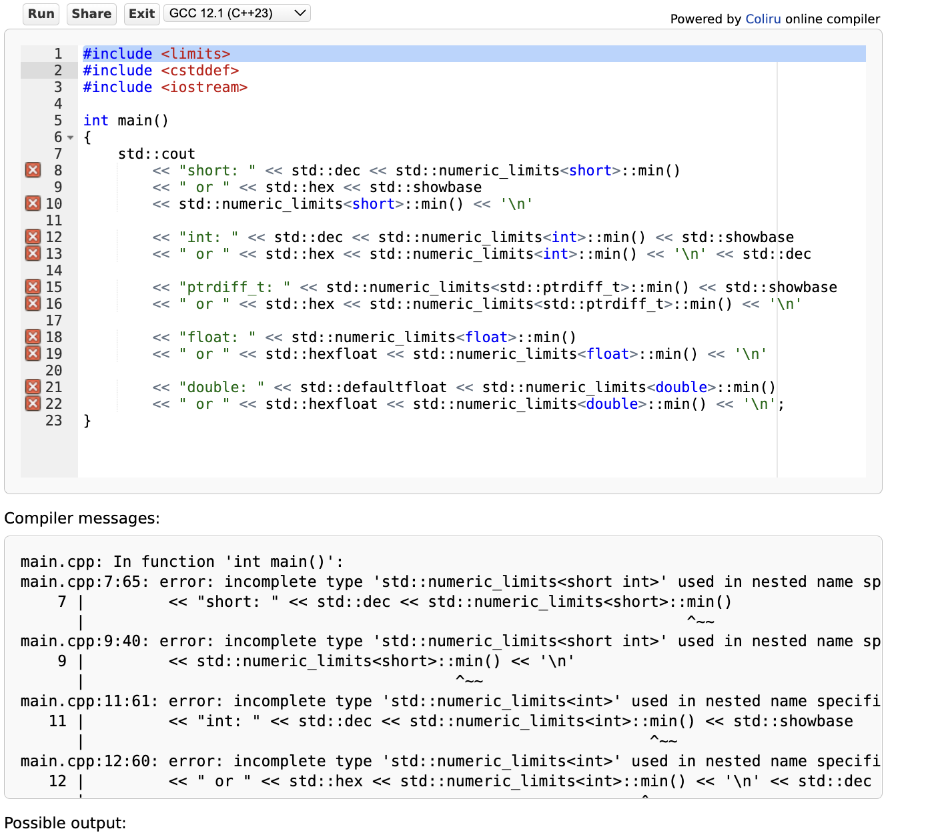This screenshot has height=839, width=938.
Task: Click the main.cpp:12:60 error message
Action: [450, 761]
